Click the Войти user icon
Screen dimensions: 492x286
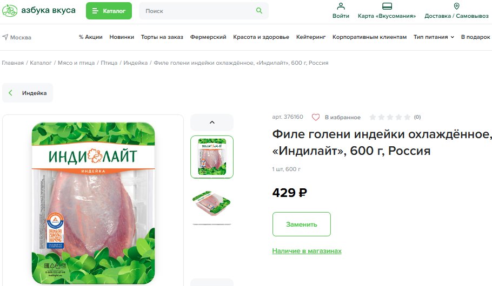click(341, 6)
